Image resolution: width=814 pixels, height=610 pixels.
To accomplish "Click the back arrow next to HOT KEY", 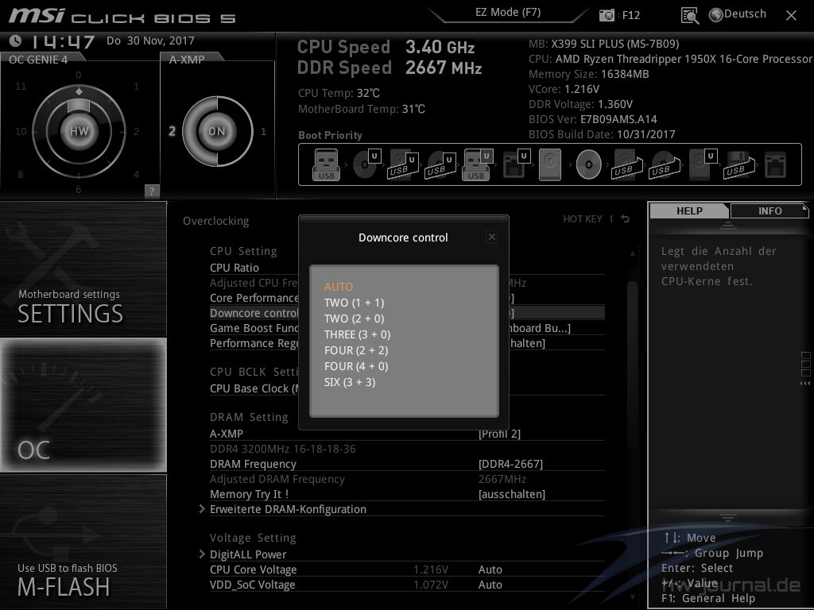I will (x=626, y=219).
